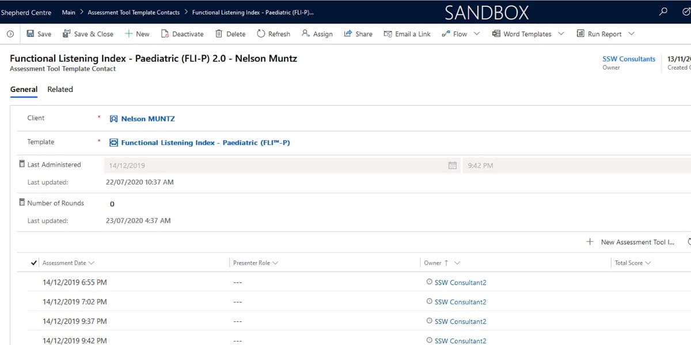Click the Save icon in command bar
This screenshot has width=691, height=345.
(31, 34)
